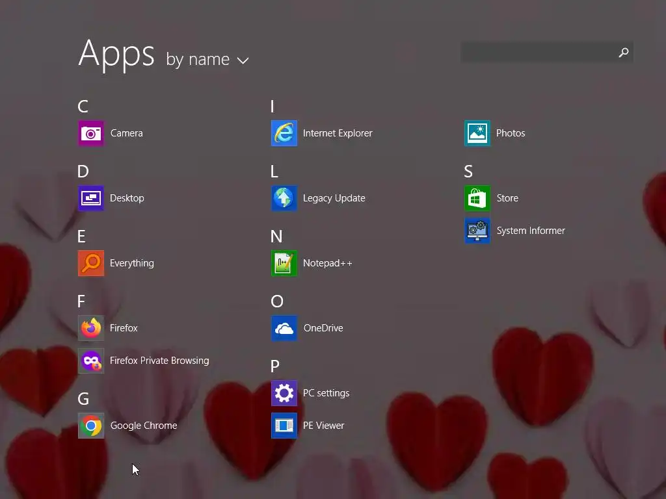The image size is (666, 499).
Task: Select the letter P group header
Action: click(275, 366)
